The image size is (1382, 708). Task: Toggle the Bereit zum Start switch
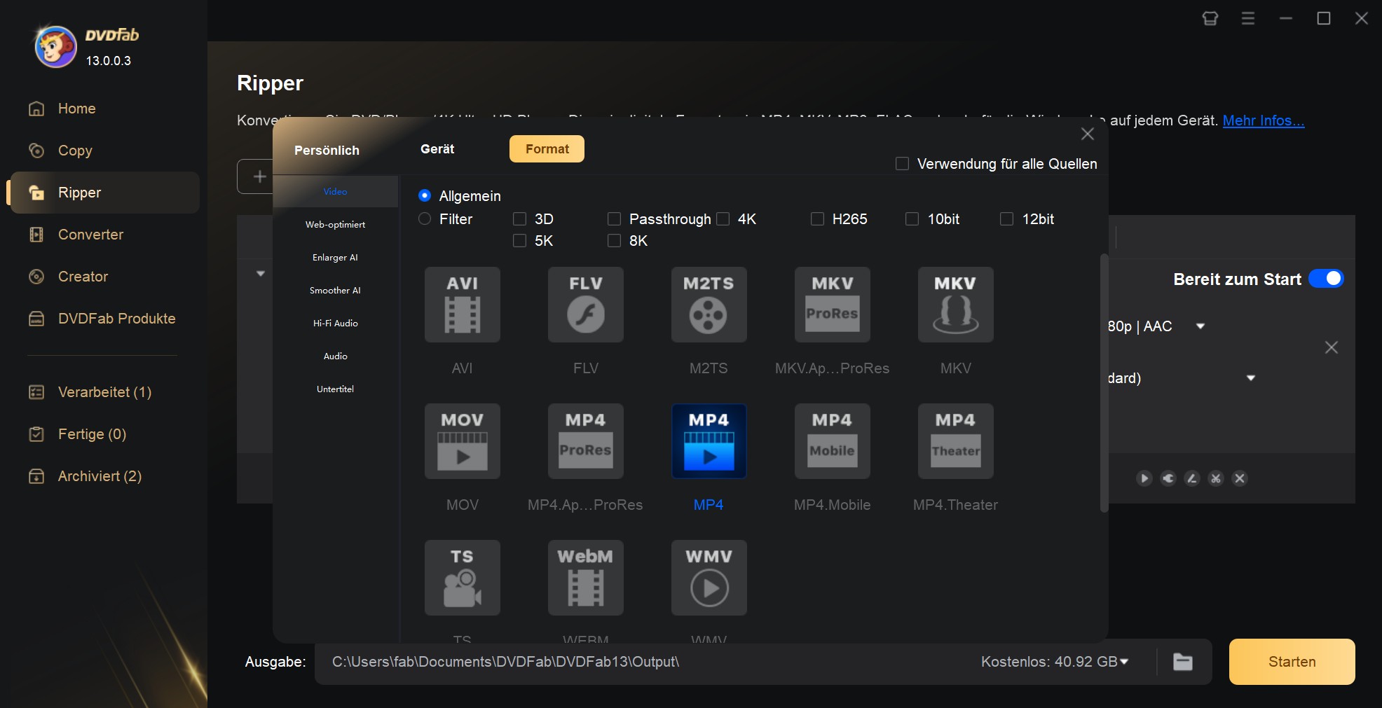[x=1326, y=279]
